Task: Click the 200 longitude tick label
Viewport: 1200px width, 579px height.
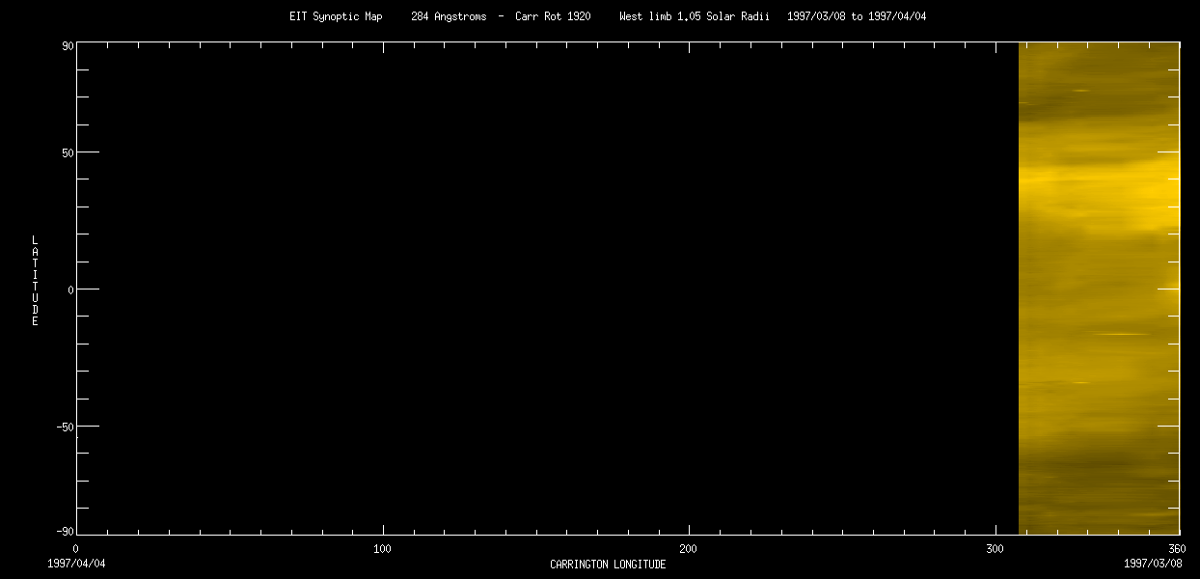Action: (688, 549)
